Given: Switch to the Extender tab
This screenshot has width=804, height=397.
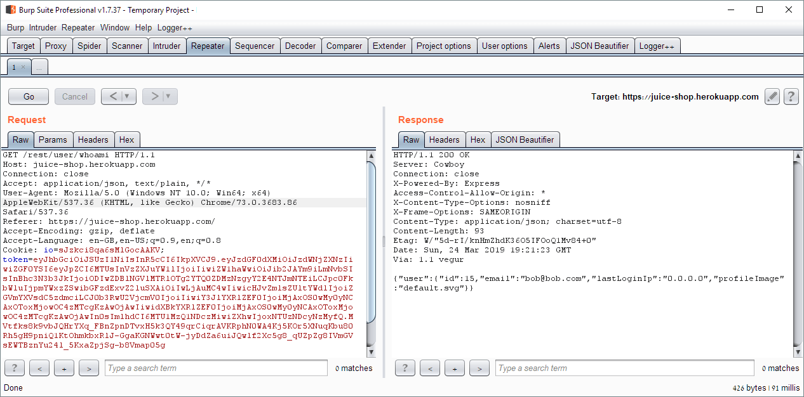Looking at the screenshot, I should click(389, 46).
